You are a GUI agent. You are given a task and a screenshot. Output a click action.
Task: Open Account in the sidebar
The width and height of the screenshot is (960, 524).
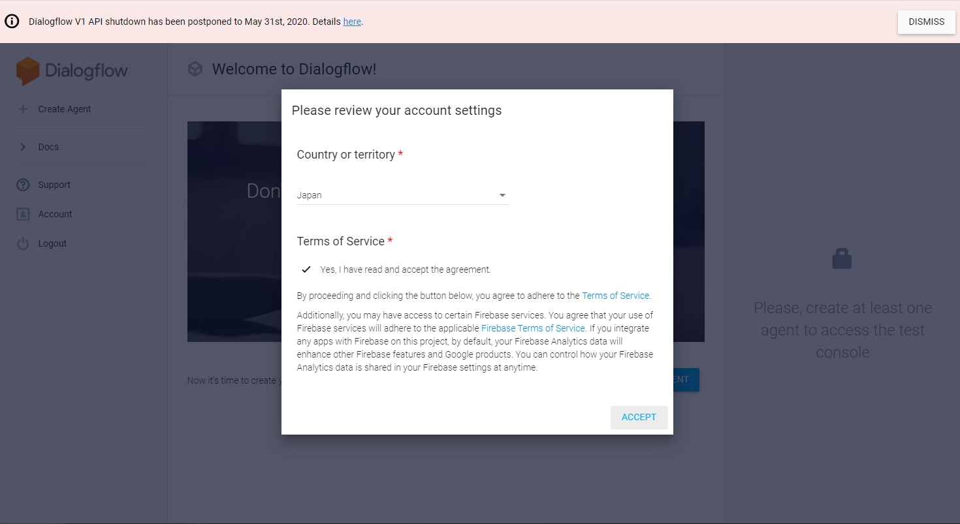pos(55,214)
